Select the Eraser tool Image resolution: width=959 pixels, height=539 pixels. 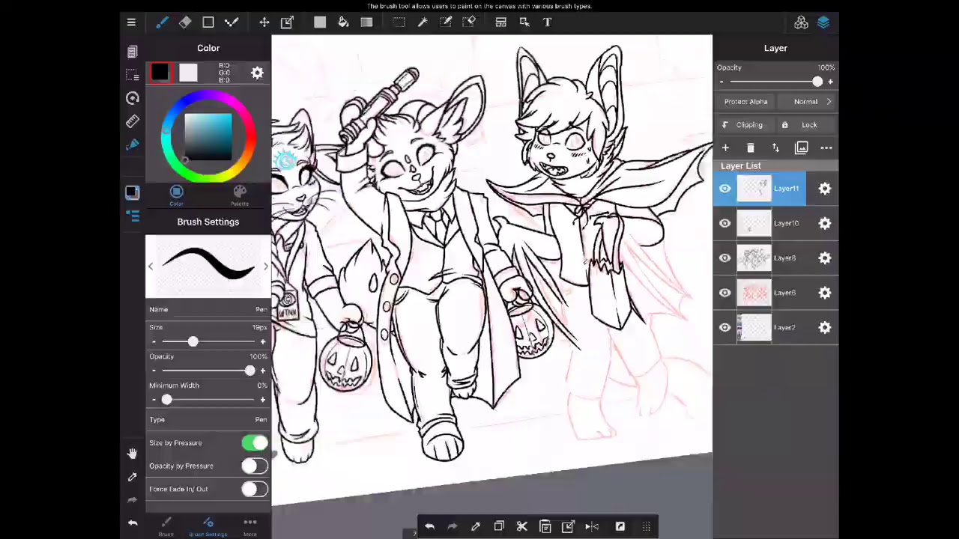coord(185,22)
